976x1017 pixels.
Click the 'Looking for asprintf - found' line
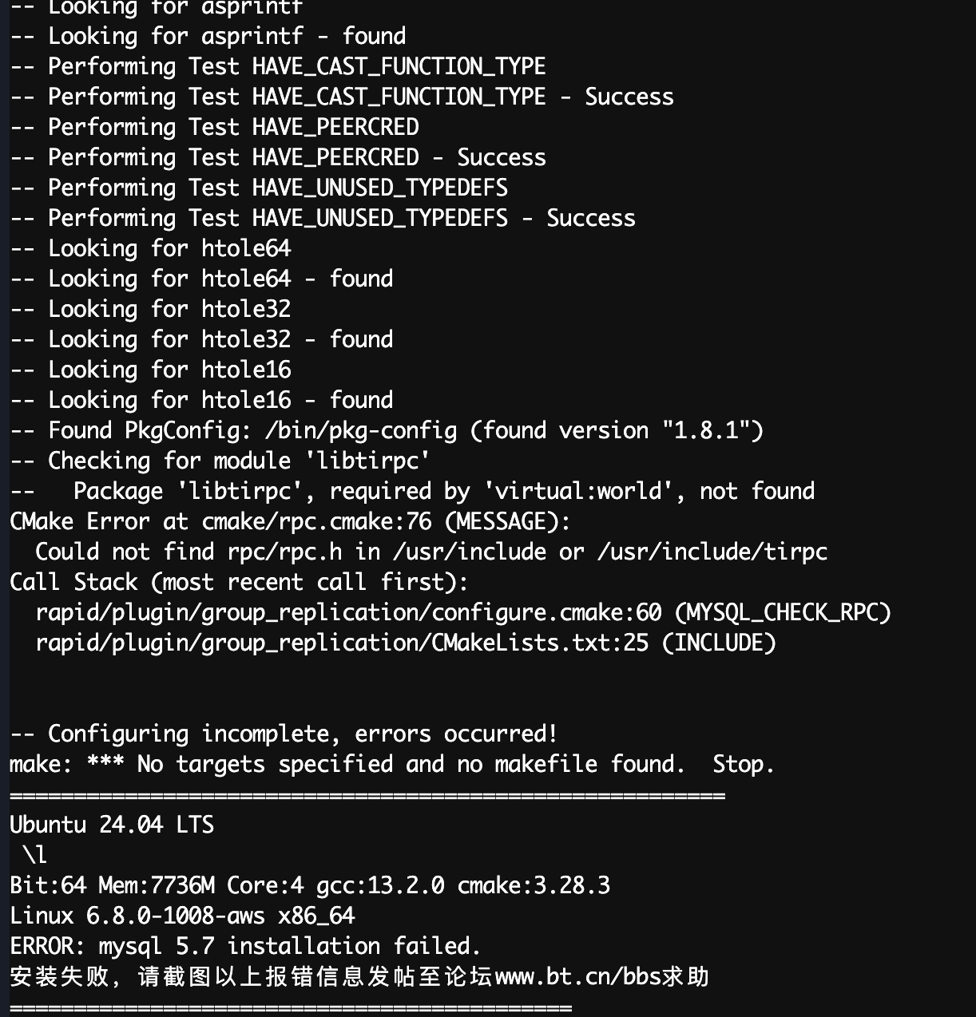pyautogui.click(x=208, y=36)
